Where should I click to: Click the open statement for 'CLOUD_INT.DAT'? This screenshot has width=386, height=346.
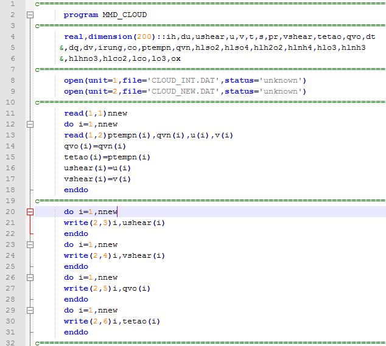(185, 80)
